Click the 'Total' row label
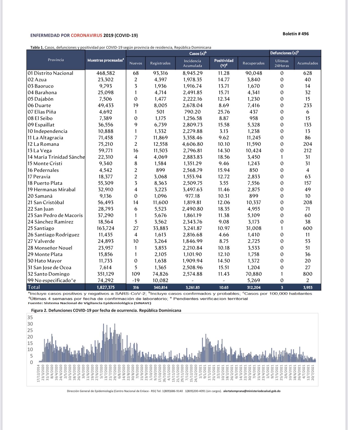This screenshot has width=348, height=430. pos(34,287)
